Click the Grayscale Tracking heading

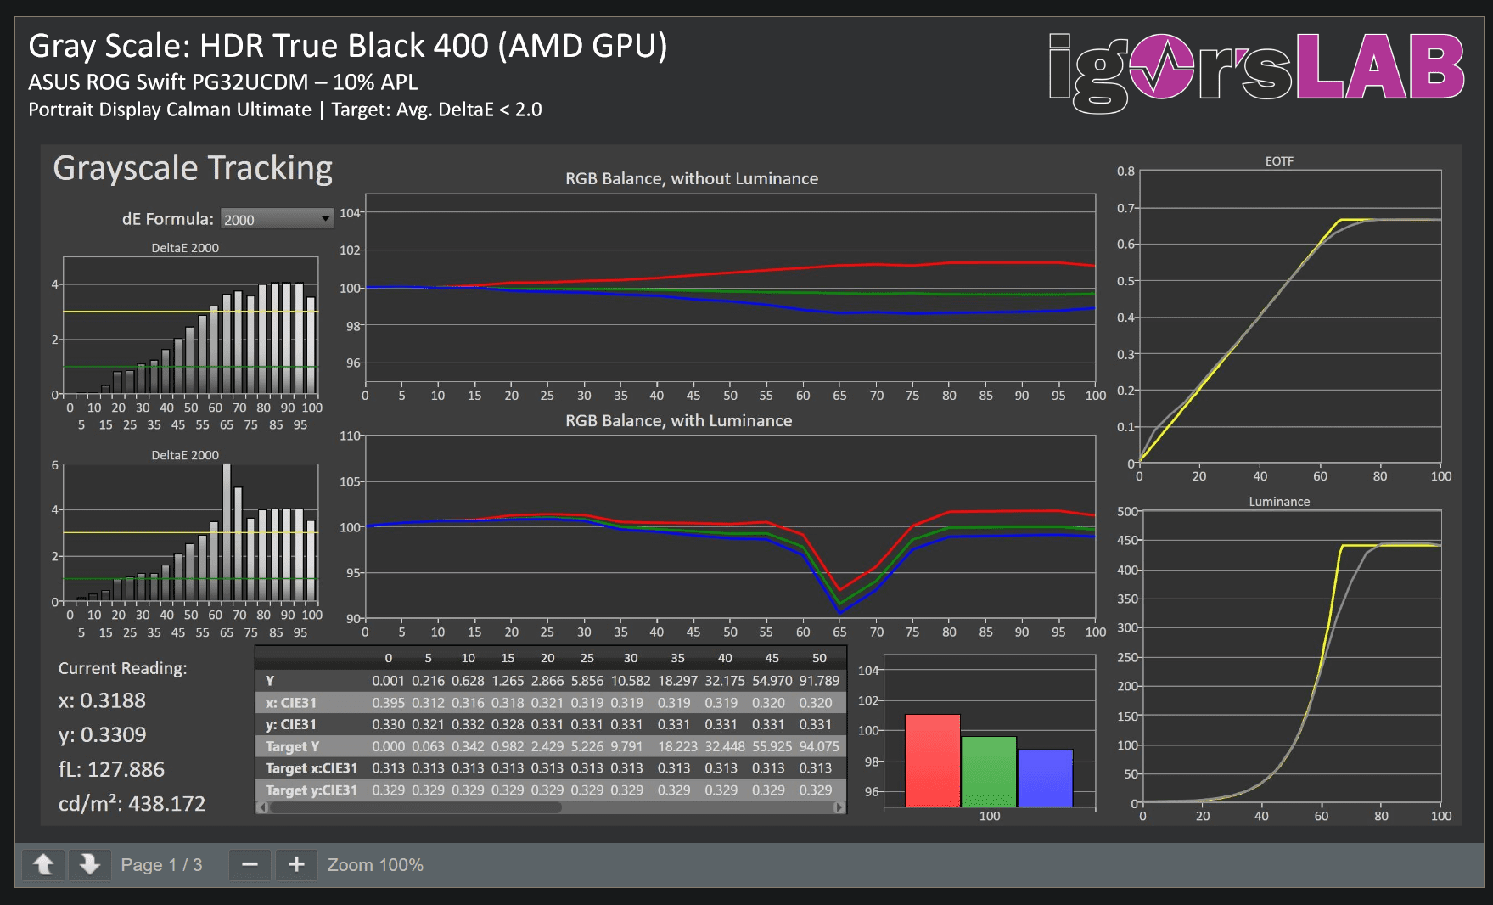pyautogui.click(x=193, y=168)
